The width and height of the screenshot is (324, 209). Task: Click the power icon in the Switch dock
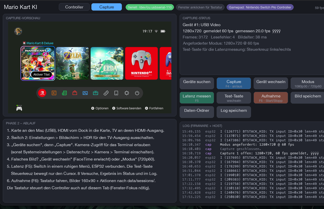pyautogui.click(x=137, y=93)
